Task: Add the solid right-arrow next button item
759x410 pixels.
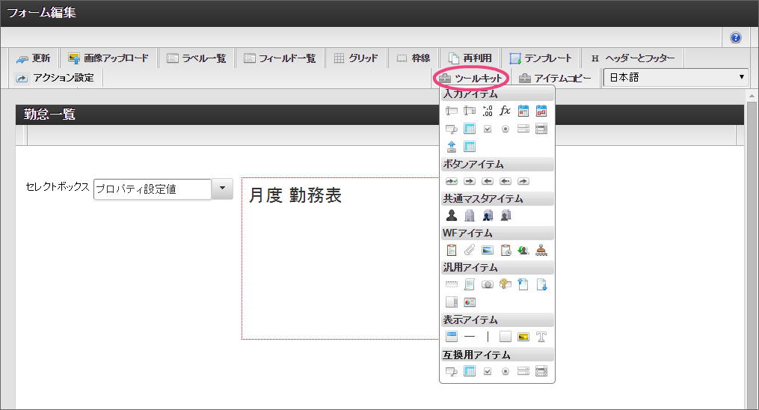Action: (x=469, y=181)
